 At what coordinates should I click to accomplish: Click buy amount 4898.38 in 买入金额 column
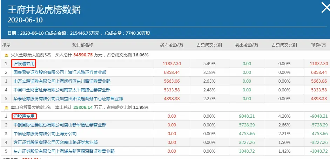pos(172,99)
